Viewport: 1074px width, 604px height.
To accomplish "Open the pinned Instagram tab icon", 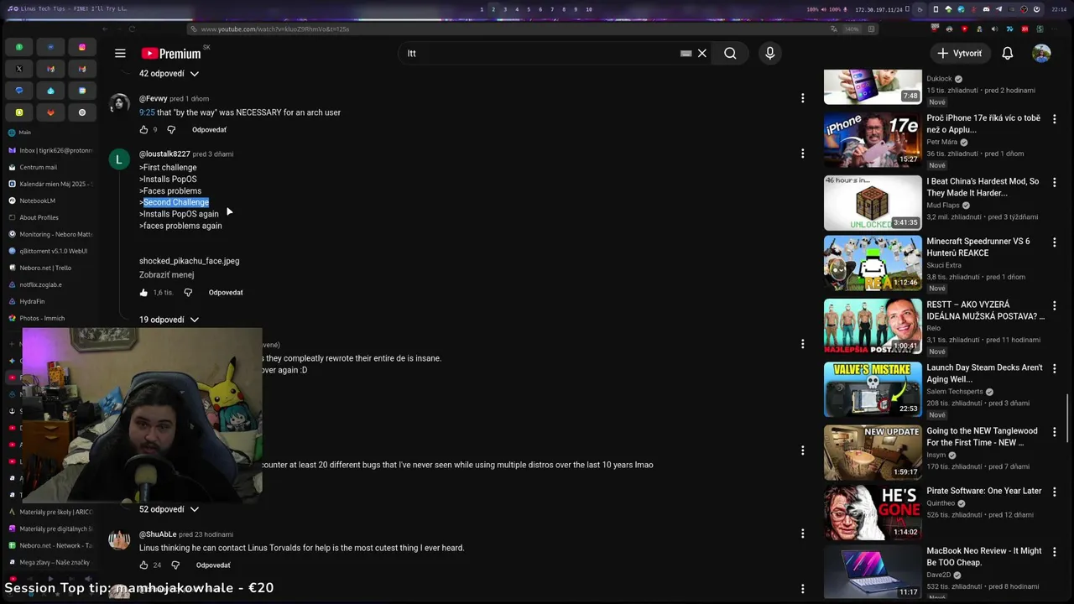I will 81,47.
